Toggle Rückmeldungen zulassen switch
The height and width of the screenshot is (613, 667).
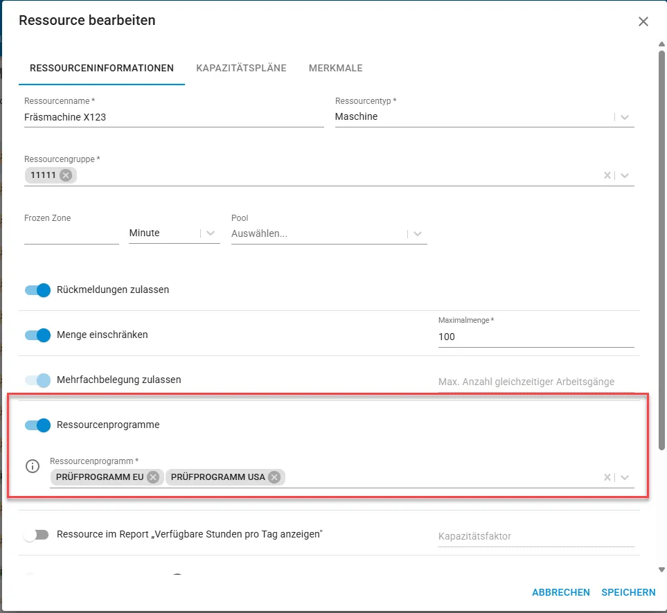[x=37, y=290]
